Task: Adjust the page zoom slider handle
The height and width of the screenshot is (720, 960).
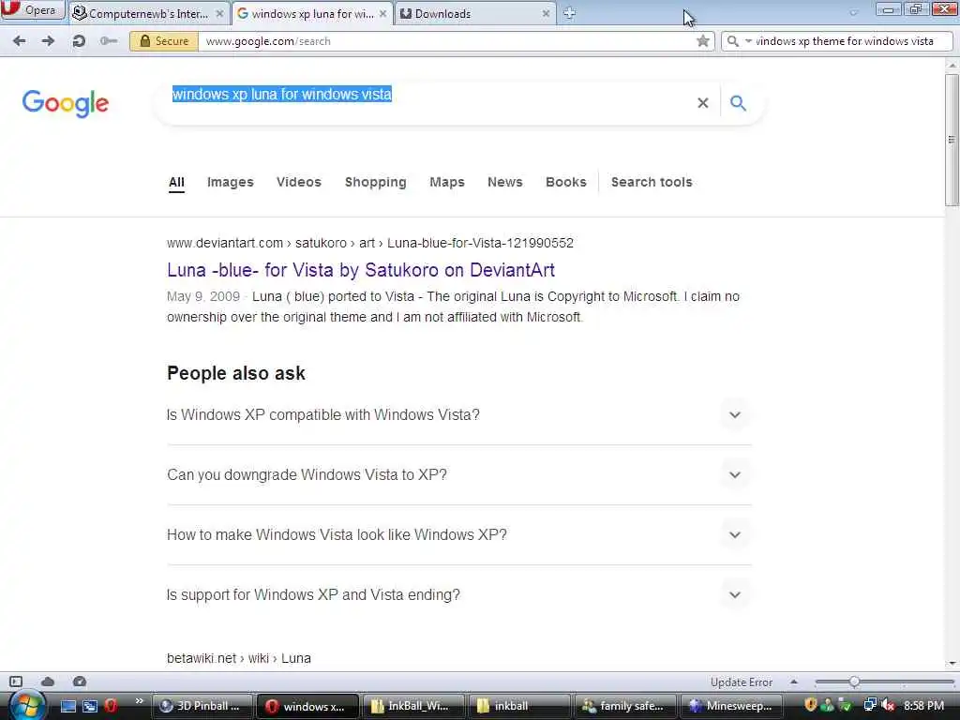Action: coord(854,682)
